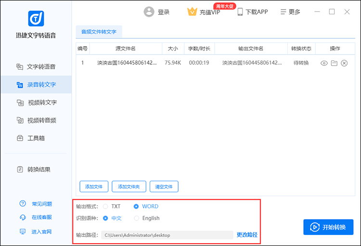Click the user avatar login icon
Image resolution: width=361 pixels, height=246 pixels.
tap(149, 12)
